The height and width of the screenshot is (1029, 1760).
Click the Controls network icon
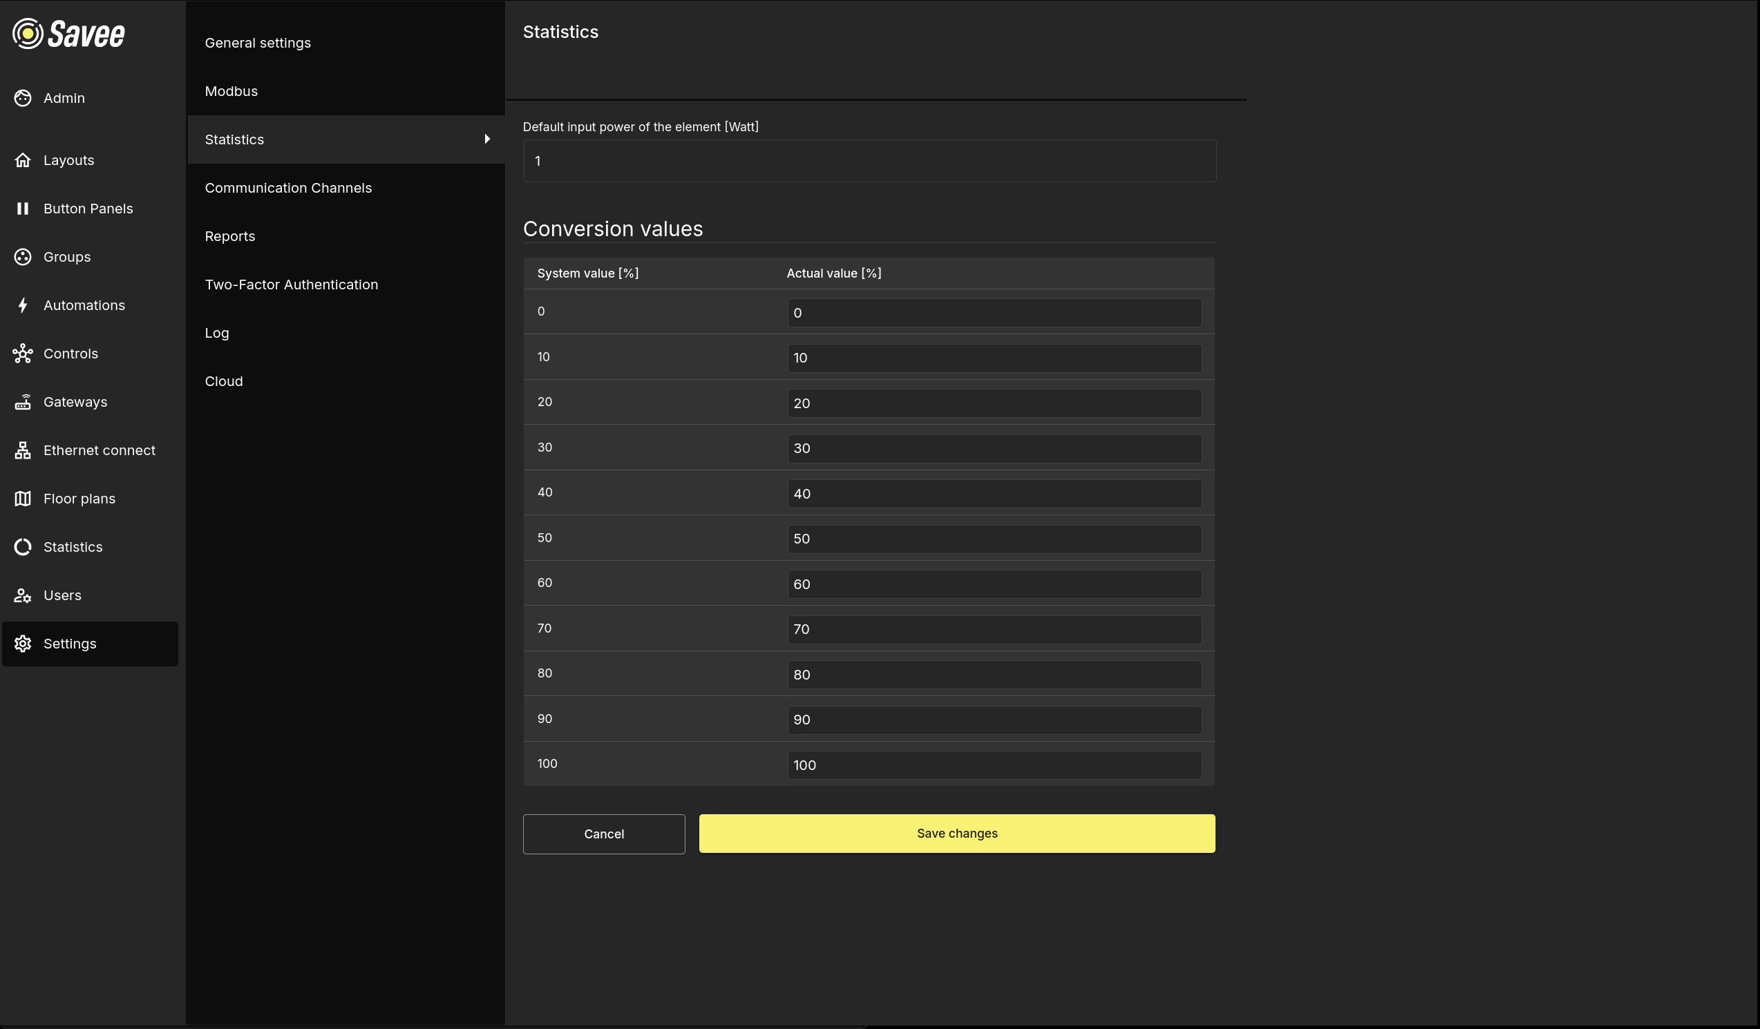tap(23, 354)
